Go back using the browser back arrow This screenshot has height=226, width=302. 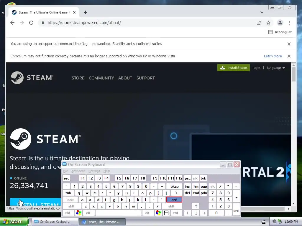pyautogui.click(x=12, y=23)
